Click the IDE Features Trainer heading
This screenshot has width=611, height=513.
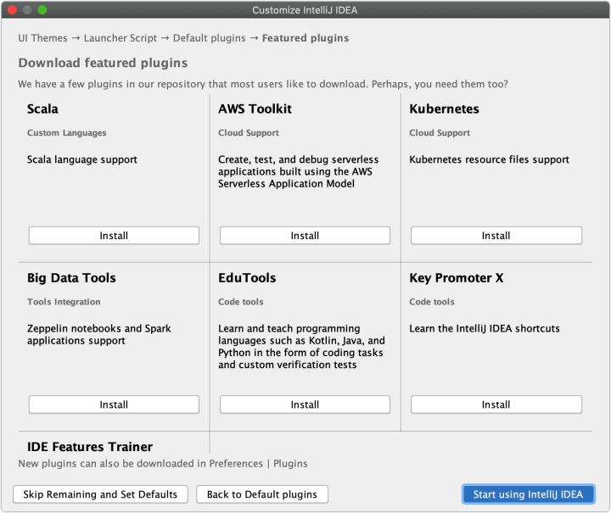90,447
